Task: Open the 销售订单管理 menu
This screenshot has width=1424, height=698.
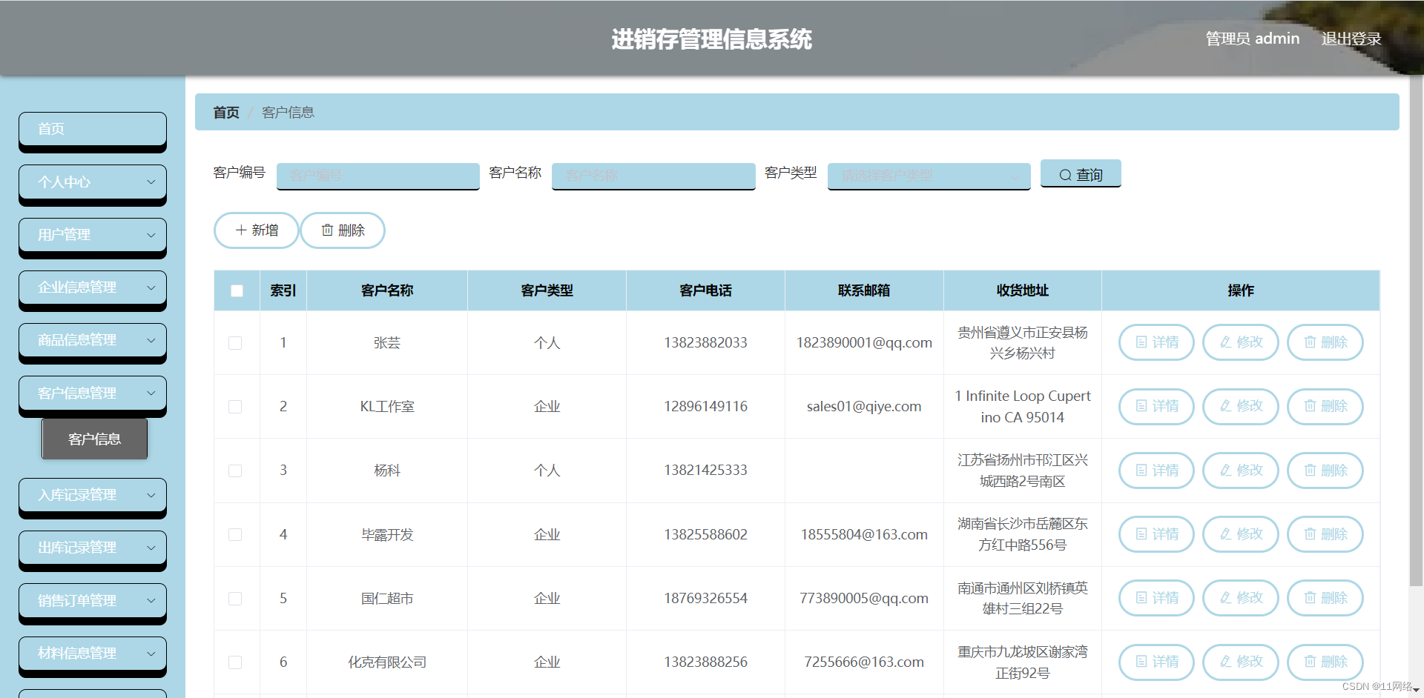Action: (x=93, y=601)
